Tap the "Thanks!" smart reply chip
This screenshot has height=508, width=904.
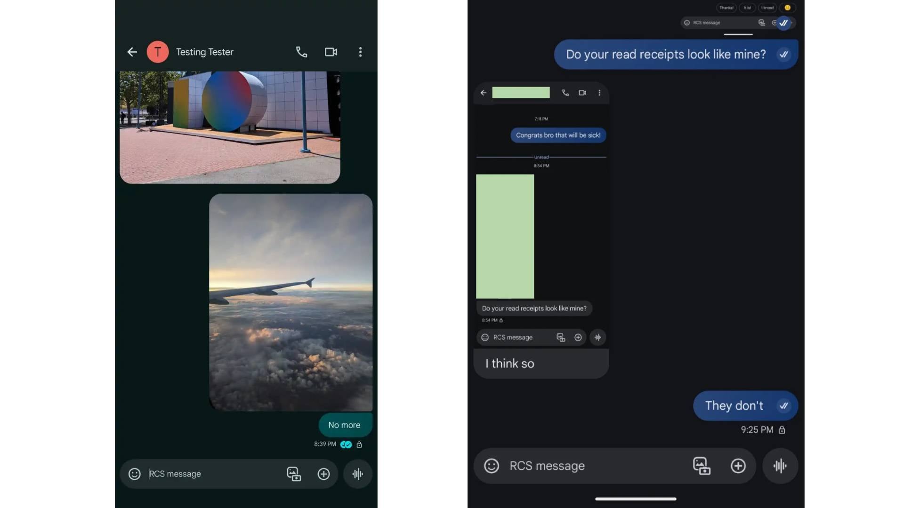726,8
